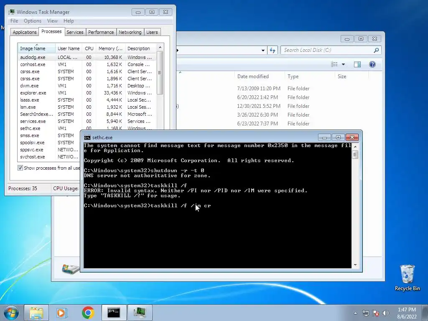Screen dimensions: 428x321
Task: Switch to the Applications tab
Action: pos(25,32)
